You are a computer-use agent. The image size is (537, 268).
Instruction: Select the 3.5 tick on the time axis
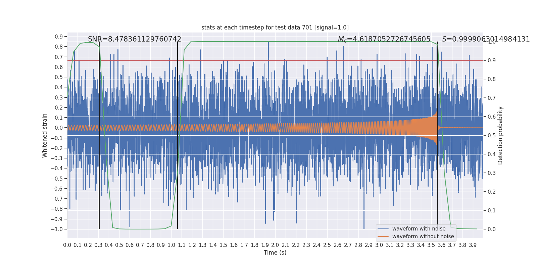click(x=431, y=245)
